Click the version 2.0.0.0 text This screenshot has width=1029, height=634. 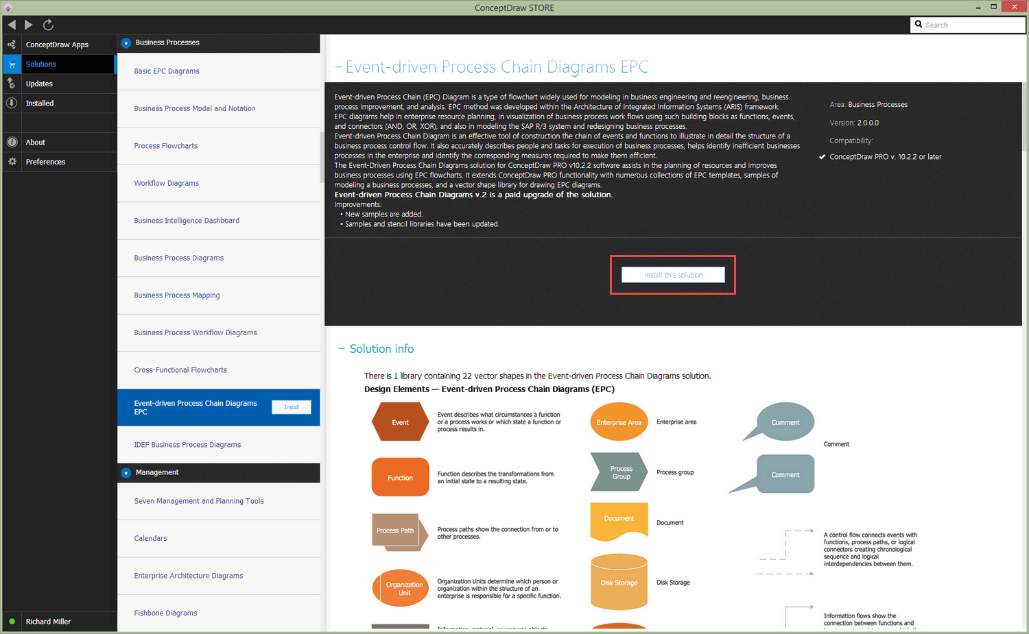(x=868, y=123)
